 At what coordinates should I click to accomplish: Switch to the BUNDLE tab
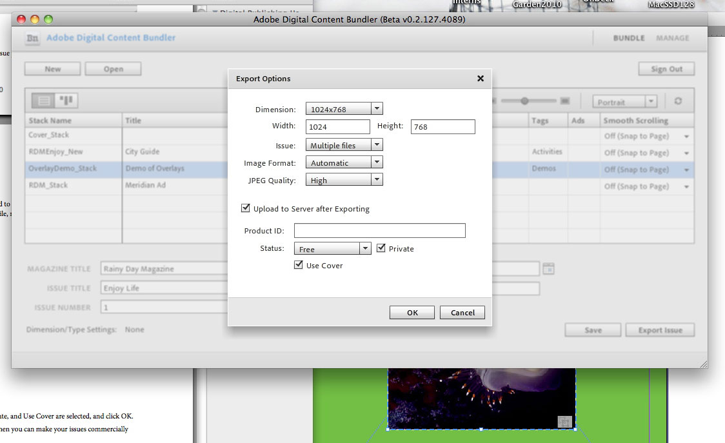coord(629,38)
